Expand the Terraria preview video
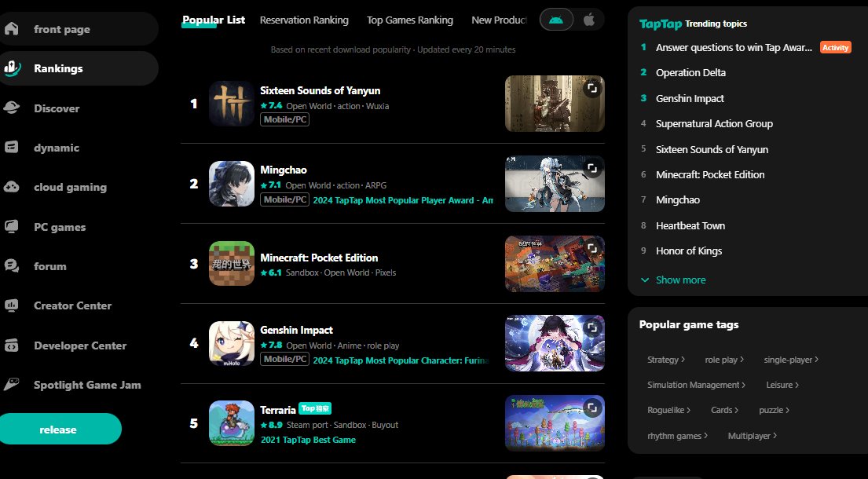The height and width of the screenshot is (479, 868). [x=591, y=408]
